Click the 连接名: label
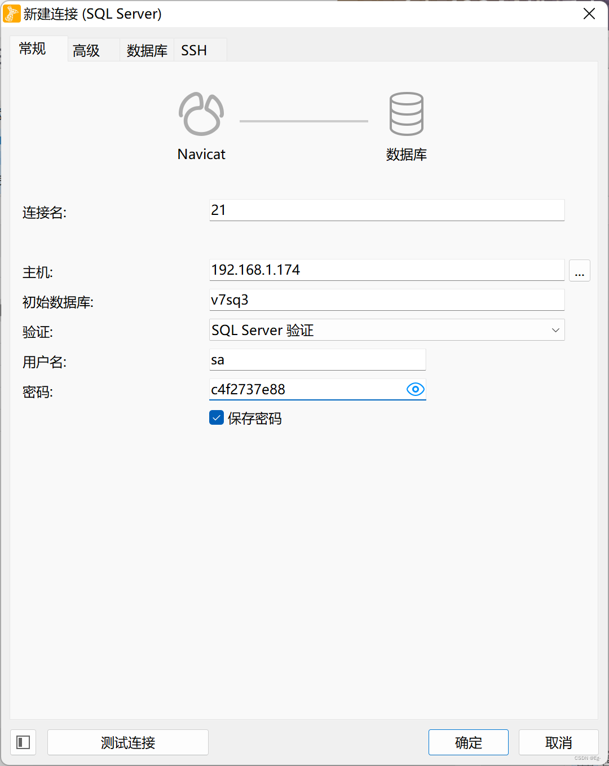The height and width of the screenshot is (766, 609). tap(45, 213)
